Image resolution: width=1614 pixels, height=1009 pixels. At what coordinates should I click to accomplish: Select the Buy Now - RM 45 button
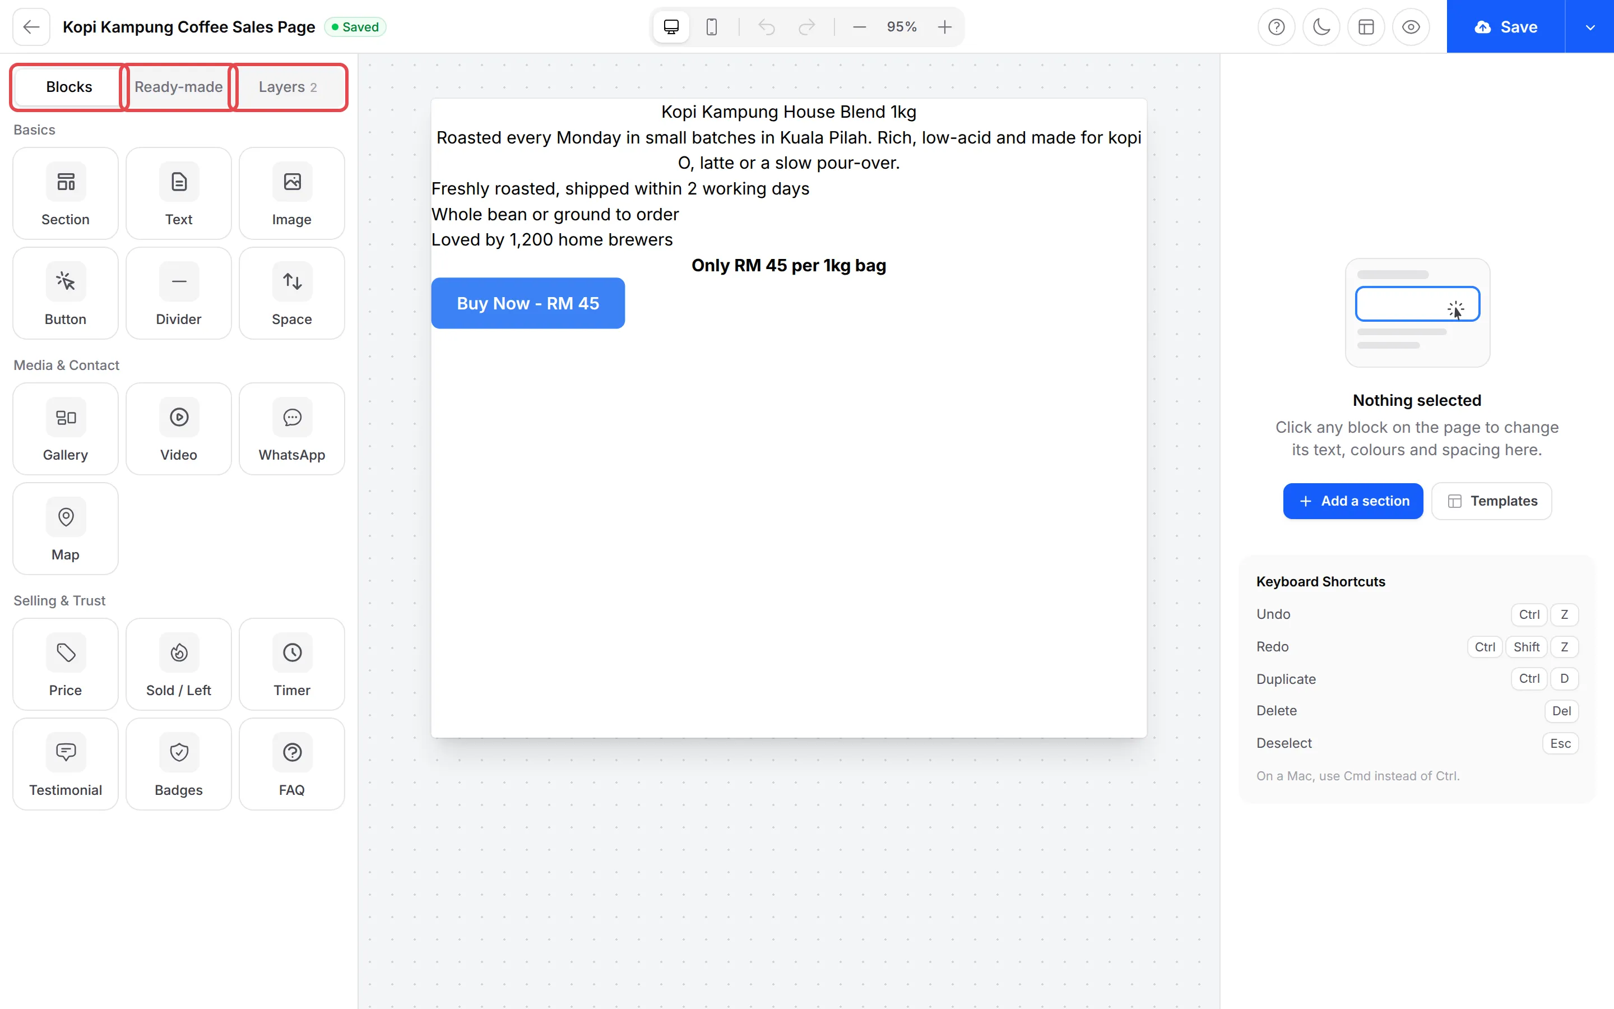click(528, 304)
